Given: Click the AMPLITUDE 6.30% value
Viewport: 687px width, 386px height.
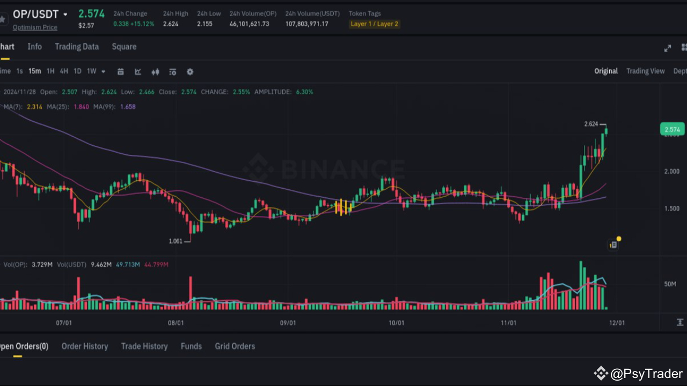Looking at the screenshot, I should point(304,92).
